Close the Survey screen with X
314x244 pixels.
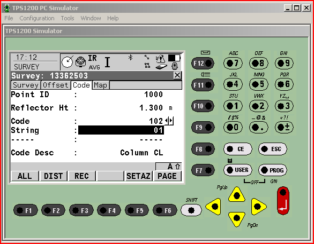click(177, 75)
